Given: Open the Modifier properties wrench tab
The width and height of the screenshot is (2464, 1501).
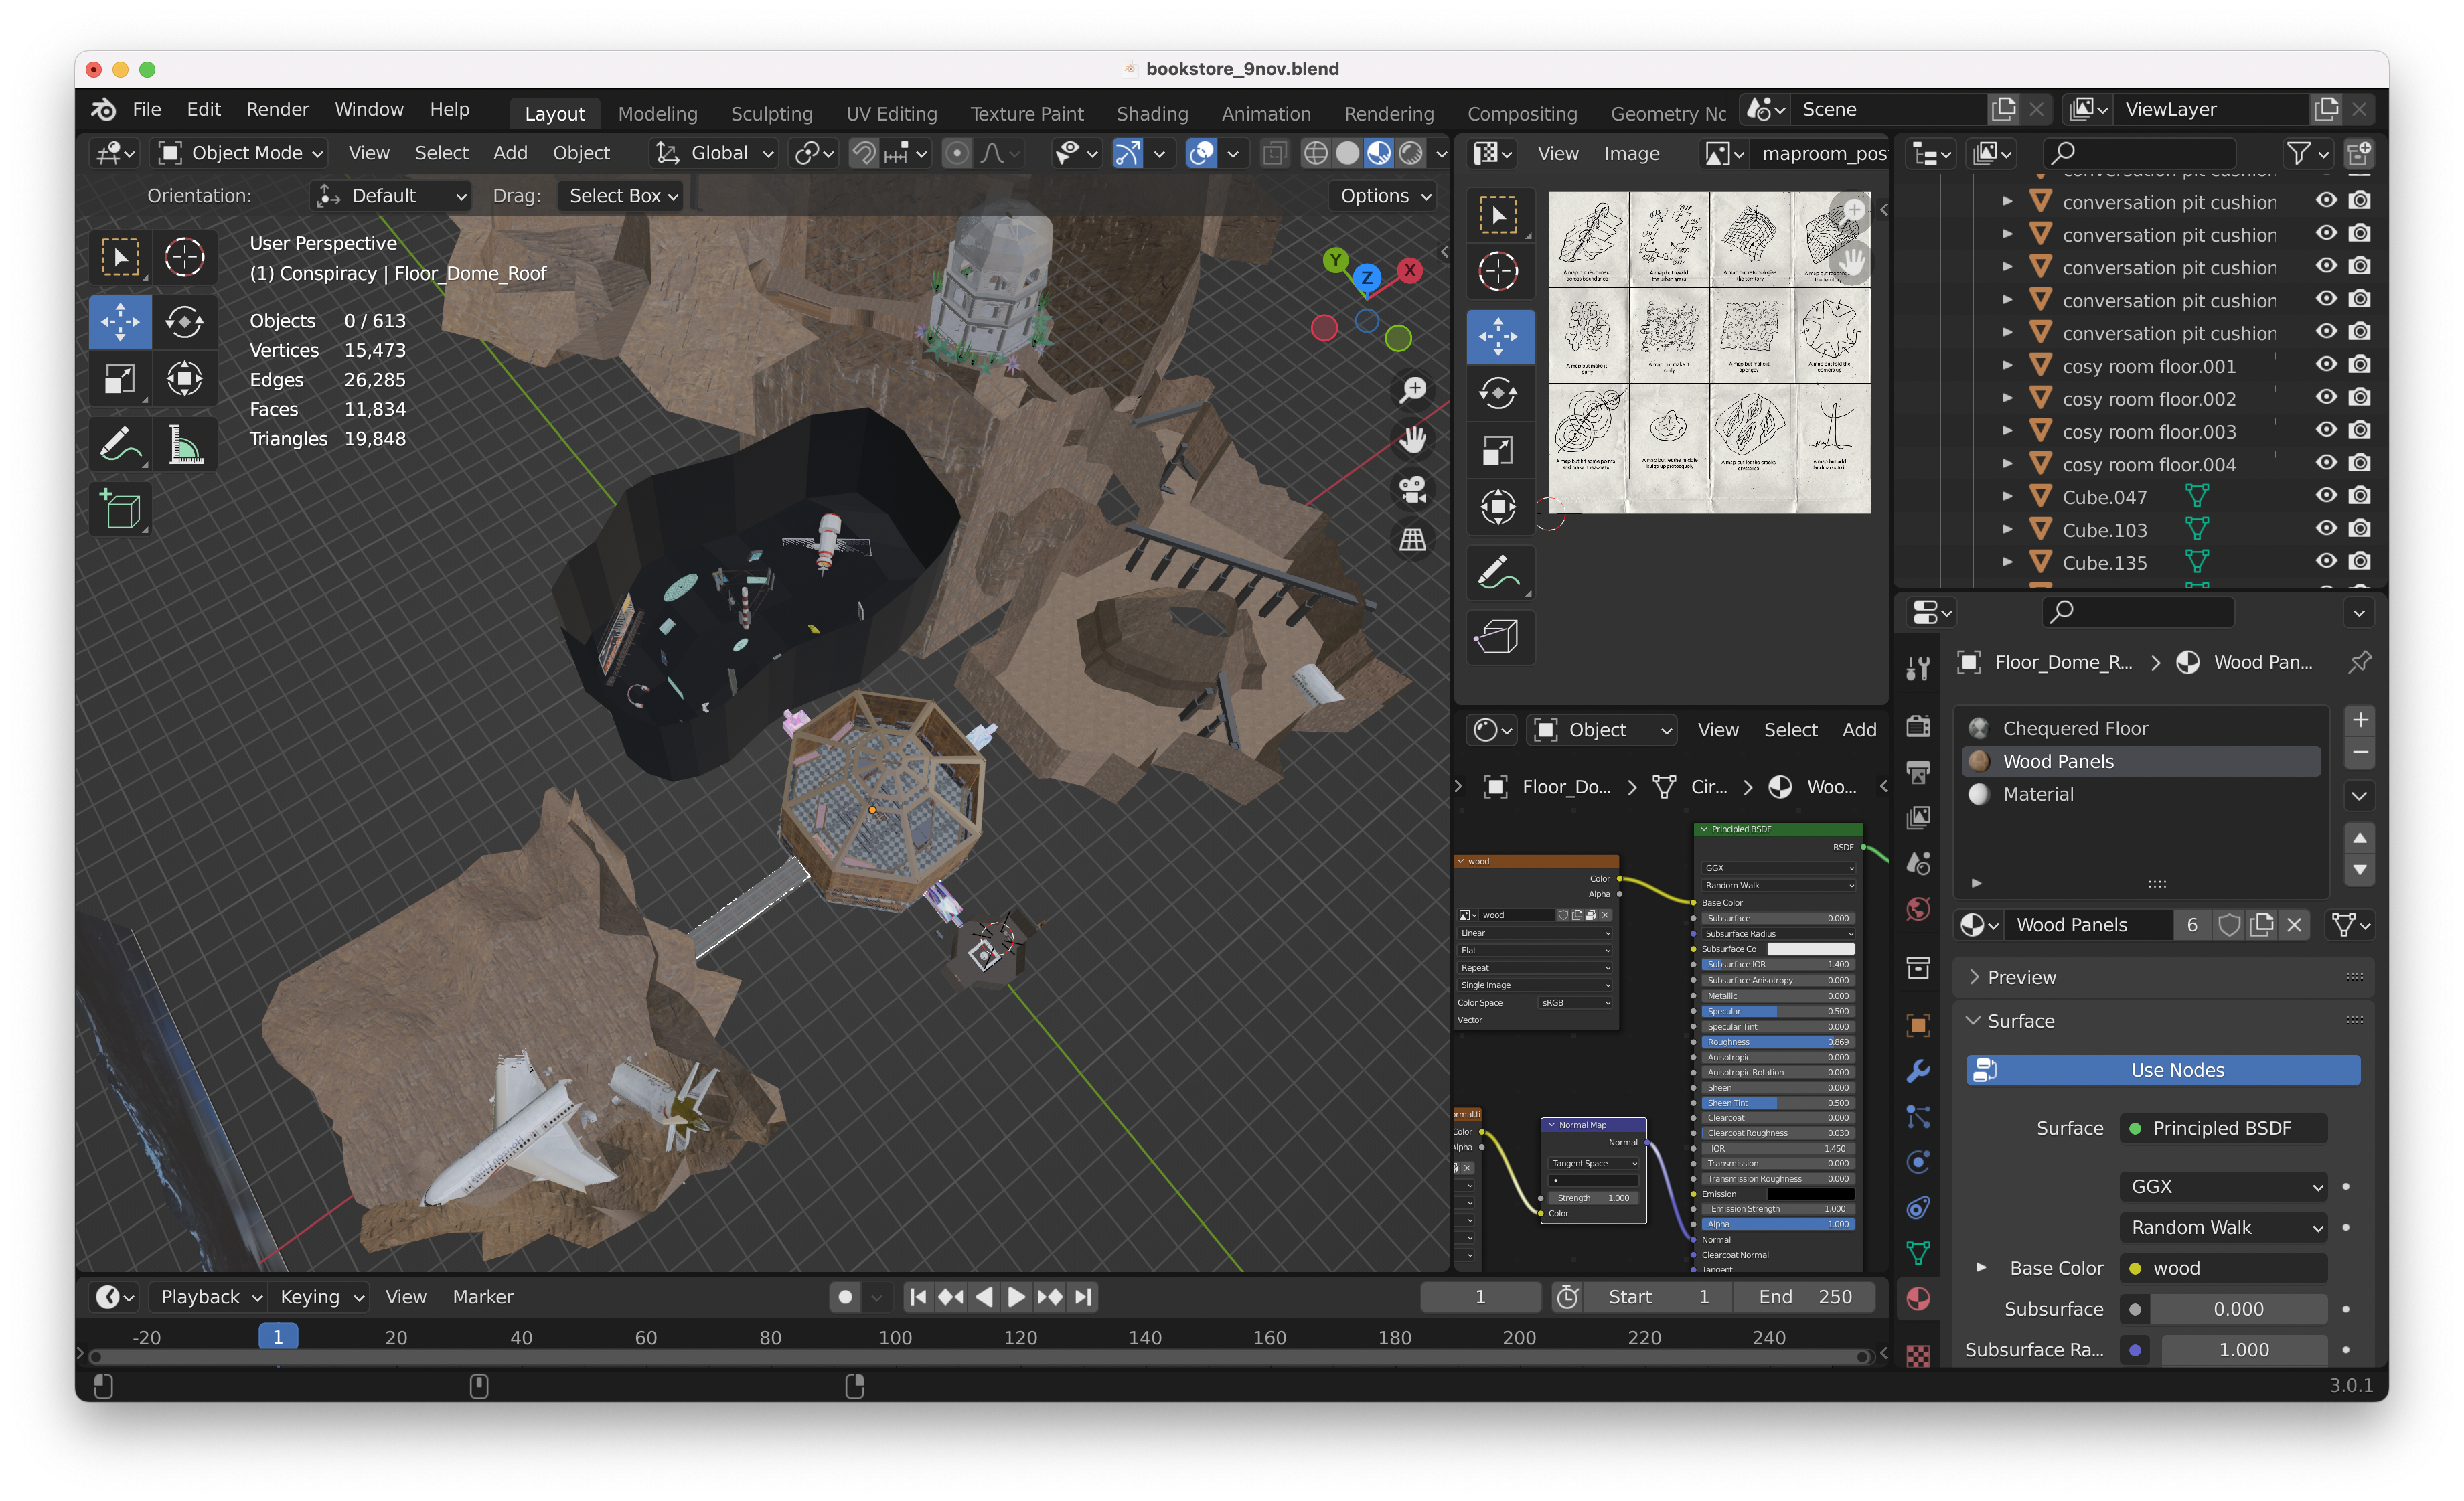Looking at the screenshot, I should coord(1917,1070).
